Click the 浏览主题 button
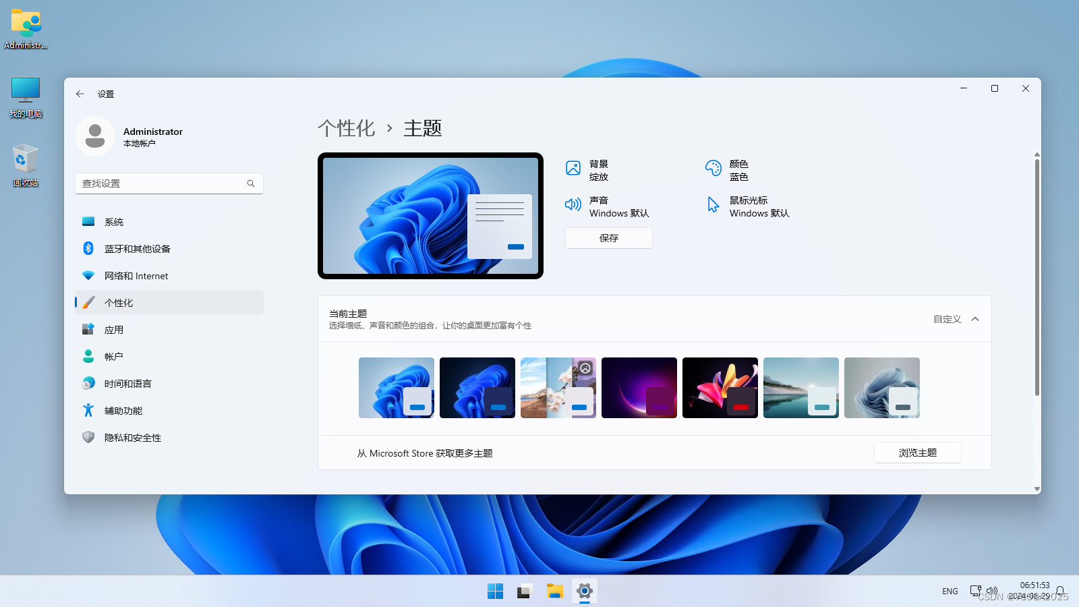 pyautogui.click(x=918, y=453)
